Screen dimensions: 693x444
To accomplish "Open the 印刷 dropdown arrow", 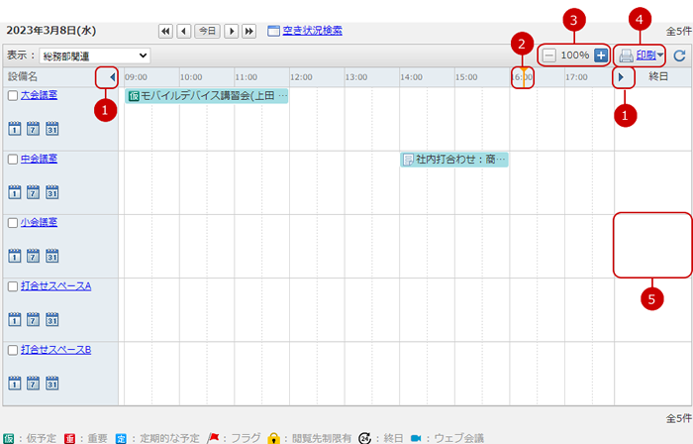I will click(x=660, y=55).
